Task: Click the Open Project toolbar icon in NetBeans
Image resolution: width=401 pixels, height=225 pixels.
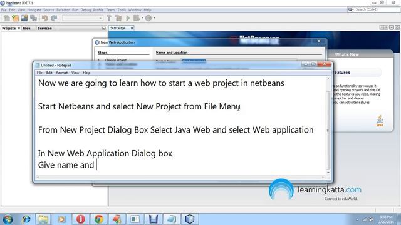Action: [x=24, y=18]
